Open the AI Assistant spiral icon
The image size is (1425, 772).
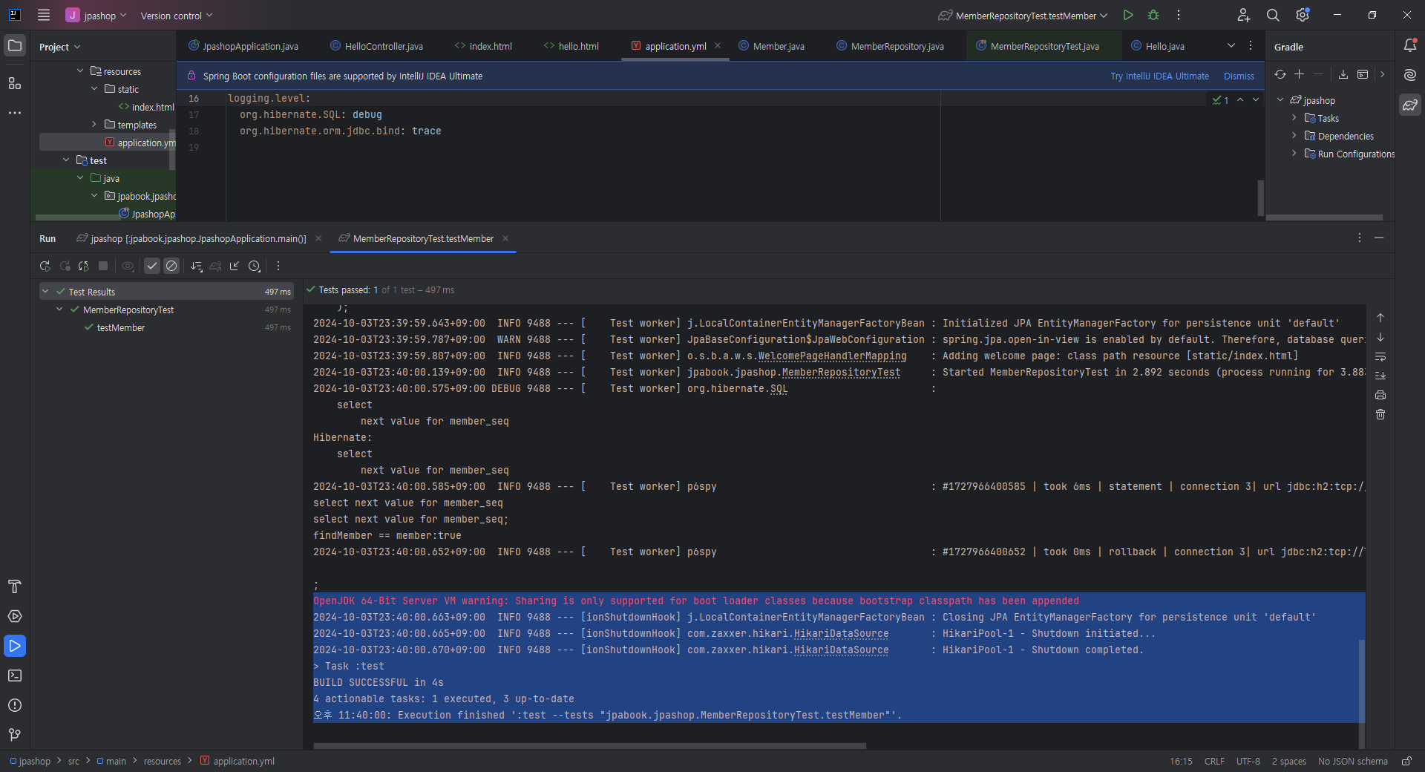(x=1410, y=75)
